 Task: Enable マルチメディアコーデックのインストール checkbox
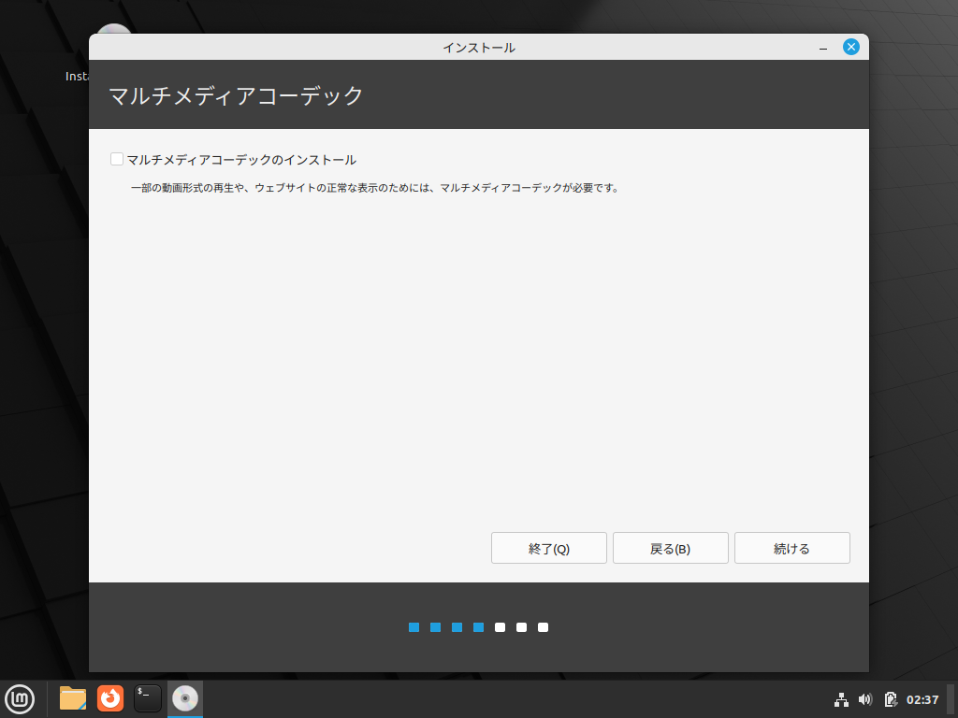[117, 159]
